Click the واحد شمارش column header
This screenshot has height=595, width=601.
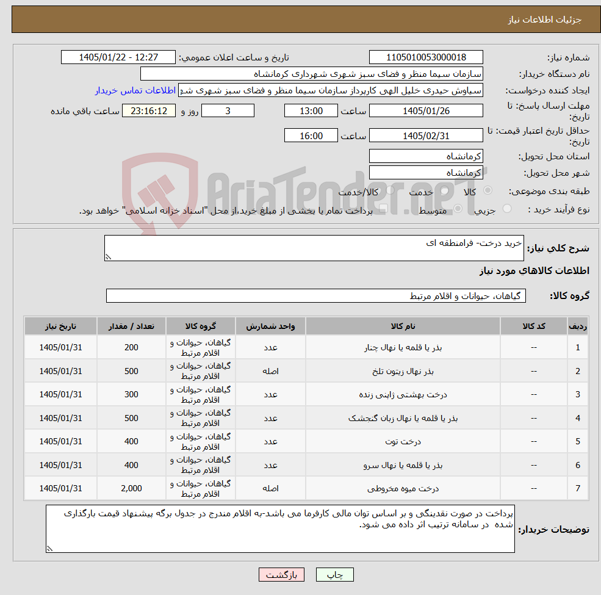(x=270, y=326)
